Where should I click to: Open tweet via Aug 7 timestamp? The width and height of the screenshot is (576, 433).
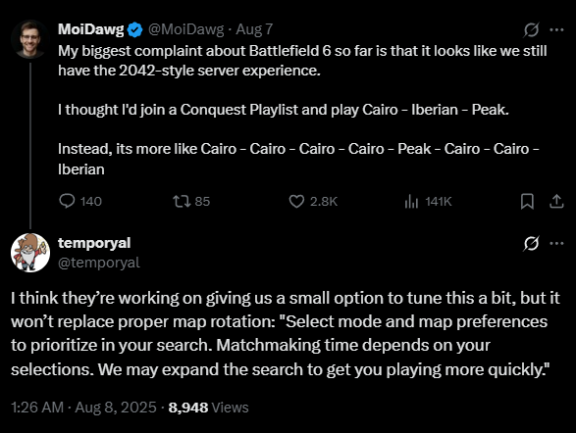(x=254, y=29)
